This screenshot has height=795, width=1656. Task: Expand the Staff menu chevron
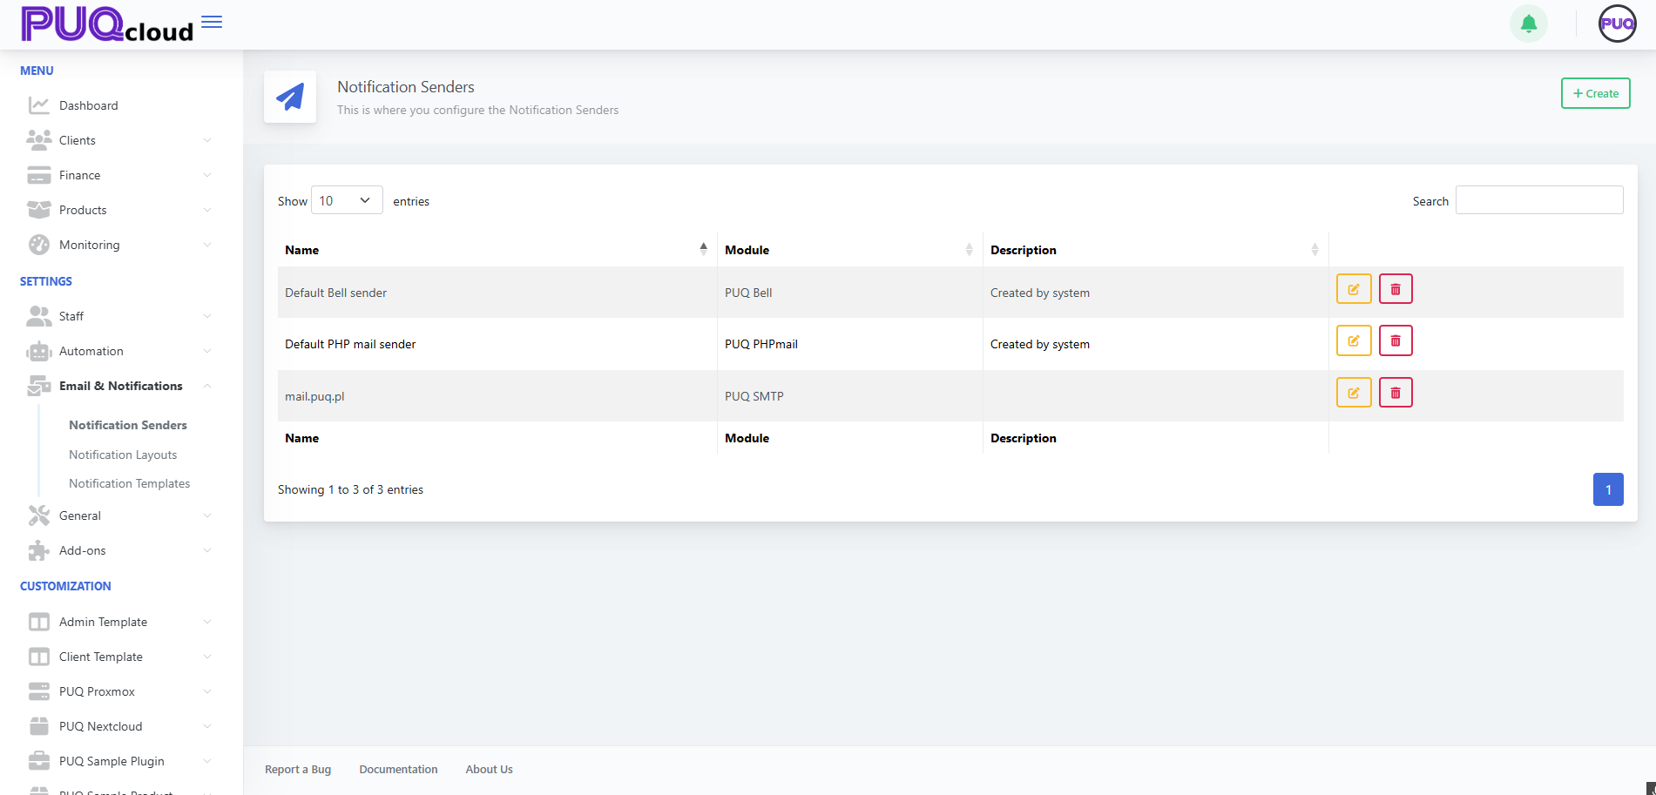(207, 316)
